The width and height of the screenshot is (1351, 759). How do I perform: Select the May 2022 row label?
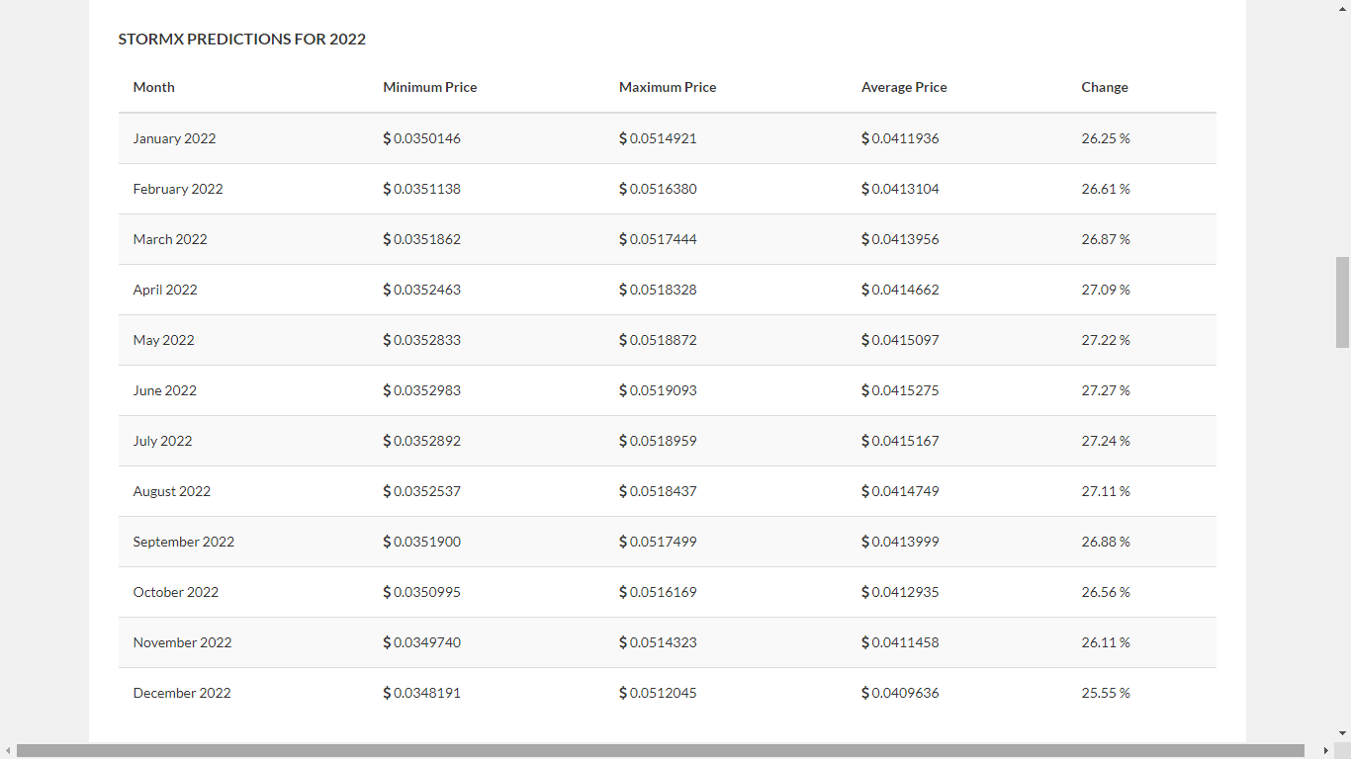163,340
